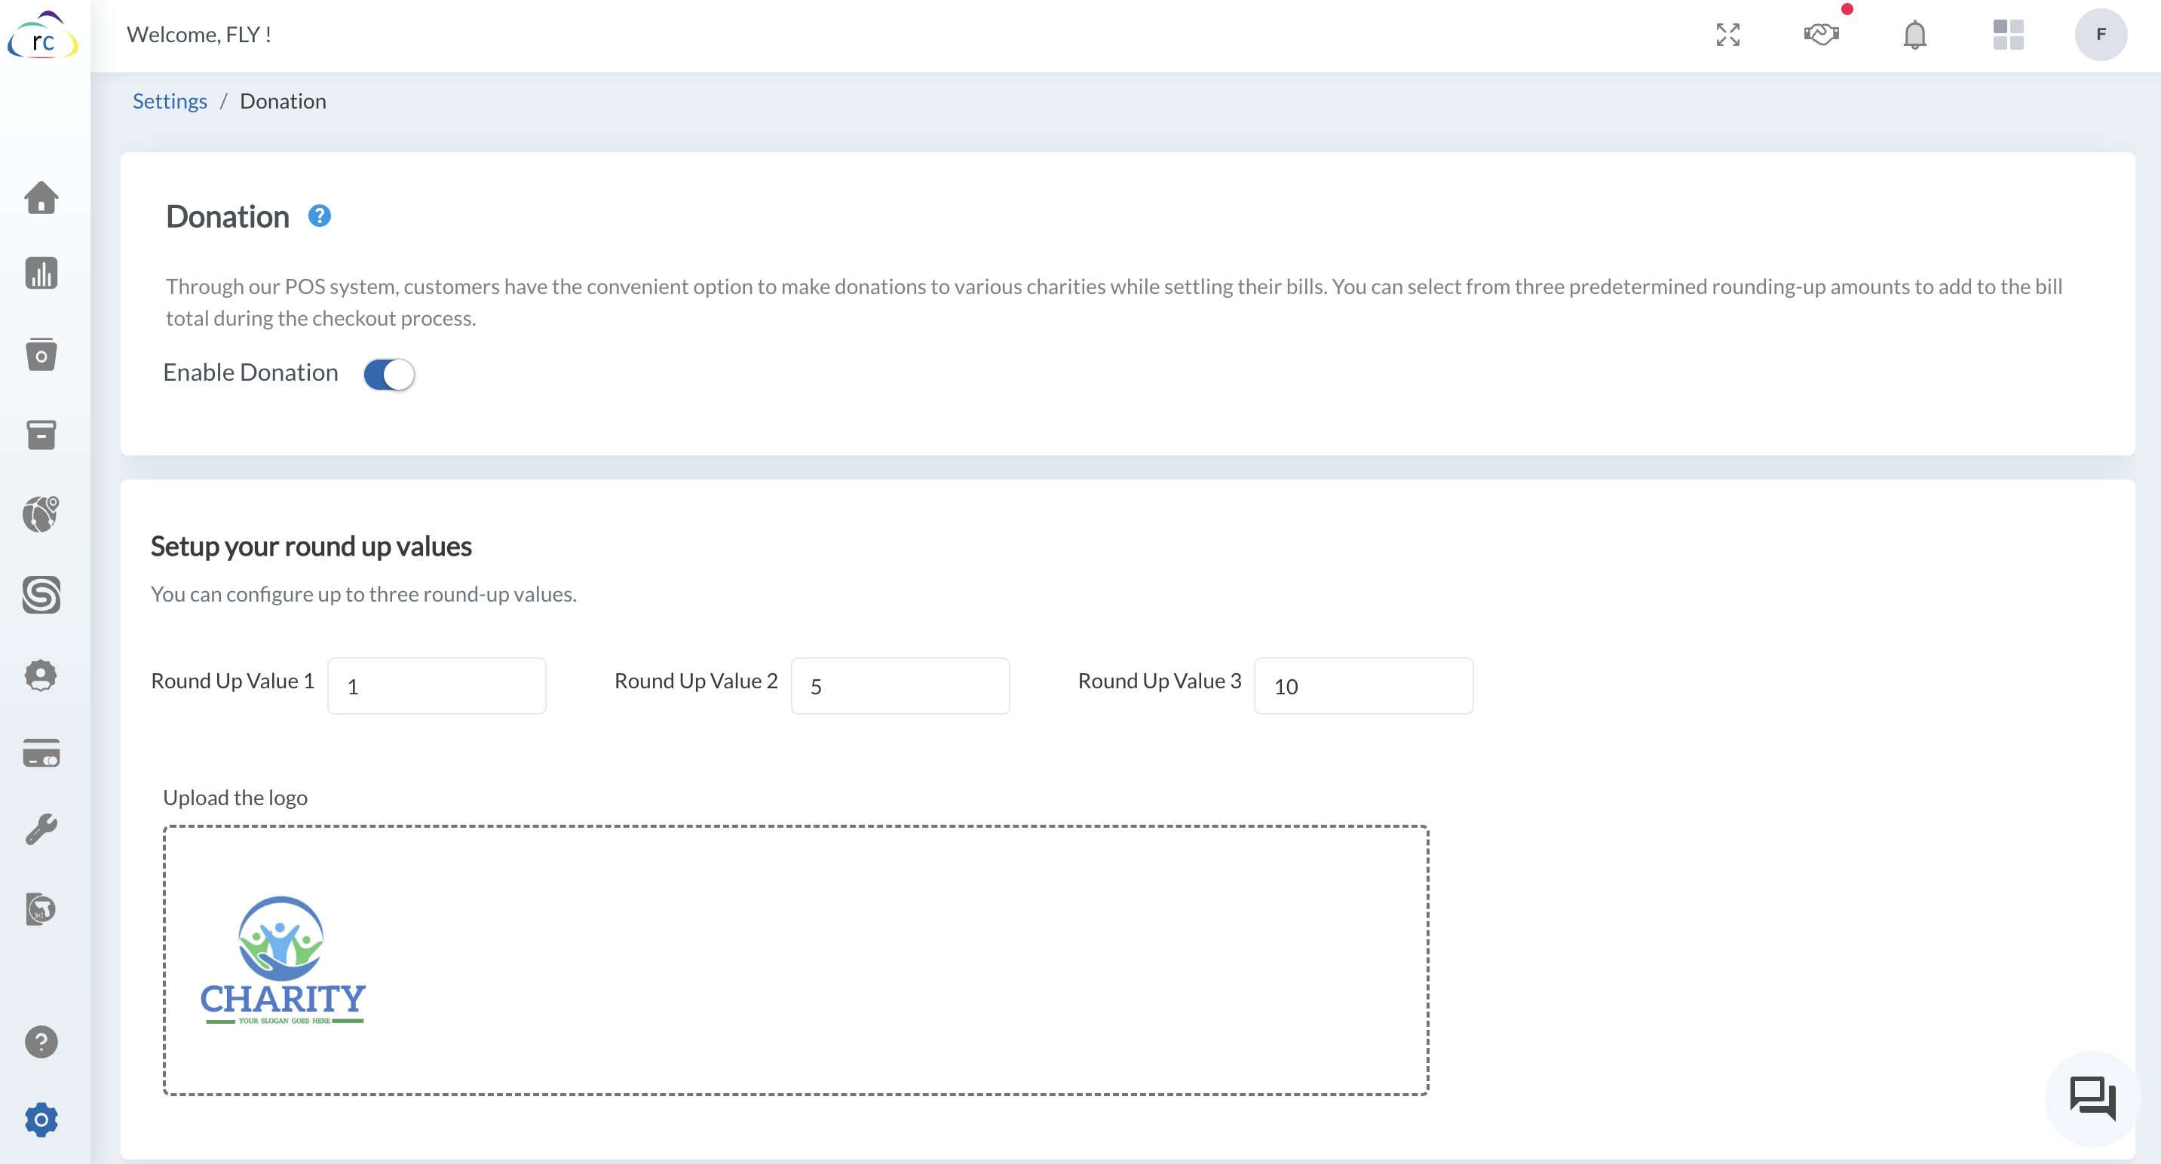
Task: Open chat support bubble icon
Action: 2092,1098
